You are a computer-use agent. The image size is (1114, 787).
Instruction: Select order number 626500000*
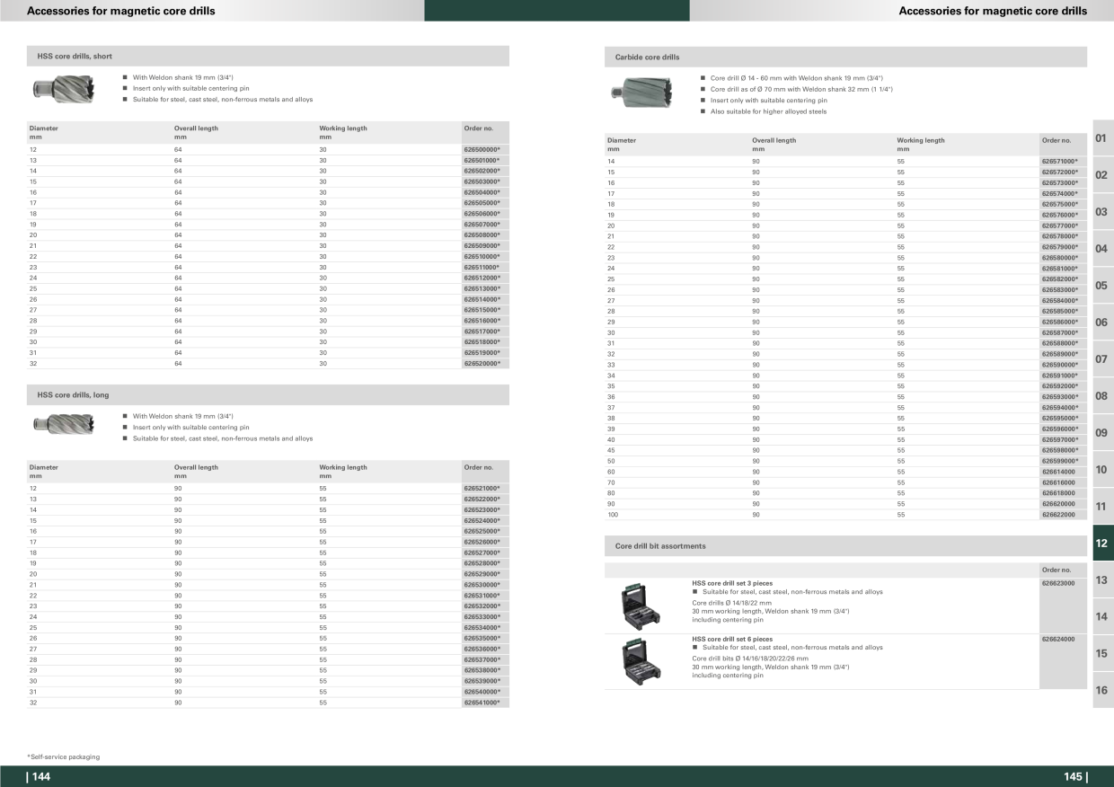(482, 149)
